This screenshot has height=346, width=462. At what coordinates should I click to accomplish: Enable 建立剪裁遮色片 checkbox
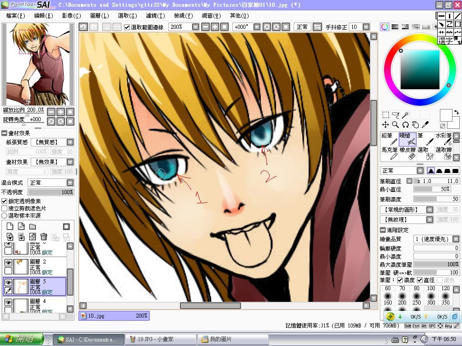(4, 208)
